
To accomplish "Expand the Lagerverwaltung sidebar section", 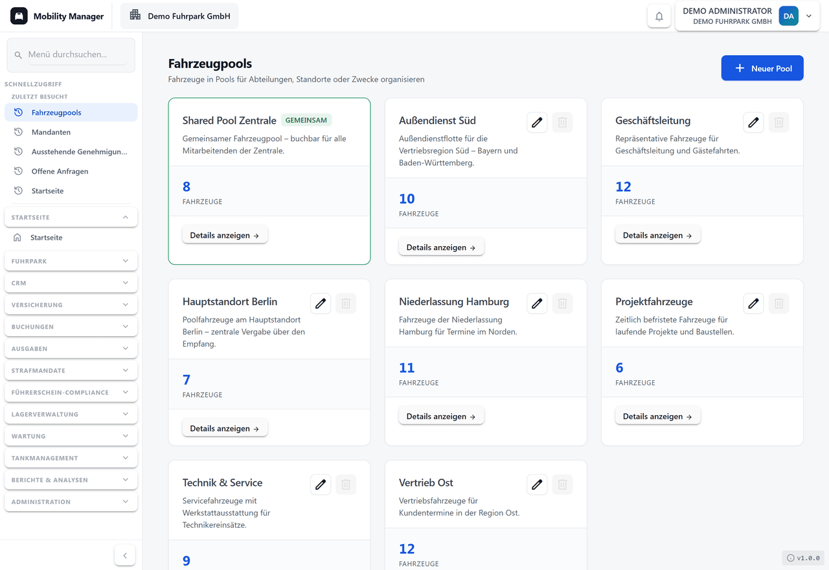I will click(x=71, y=415).
